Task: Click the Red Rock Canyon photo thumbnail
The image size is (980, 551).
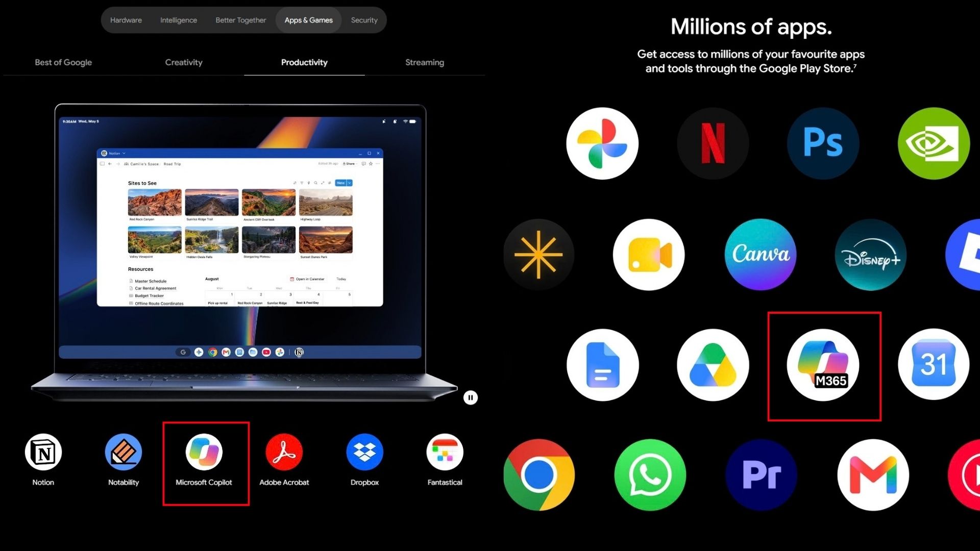Action: [155, 203]
